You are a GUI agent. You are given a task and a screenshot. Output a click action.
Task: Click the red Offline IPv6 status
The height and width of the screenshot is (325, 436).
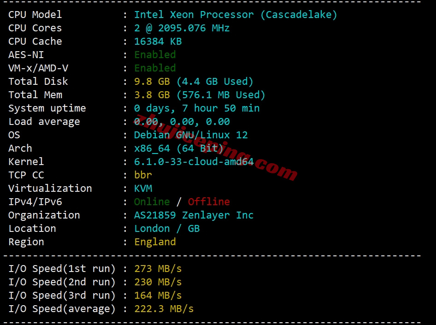(209, 202)
